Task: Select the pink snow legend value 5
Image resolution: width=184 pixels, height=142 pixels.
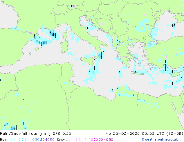Action: tap(86, 140)
